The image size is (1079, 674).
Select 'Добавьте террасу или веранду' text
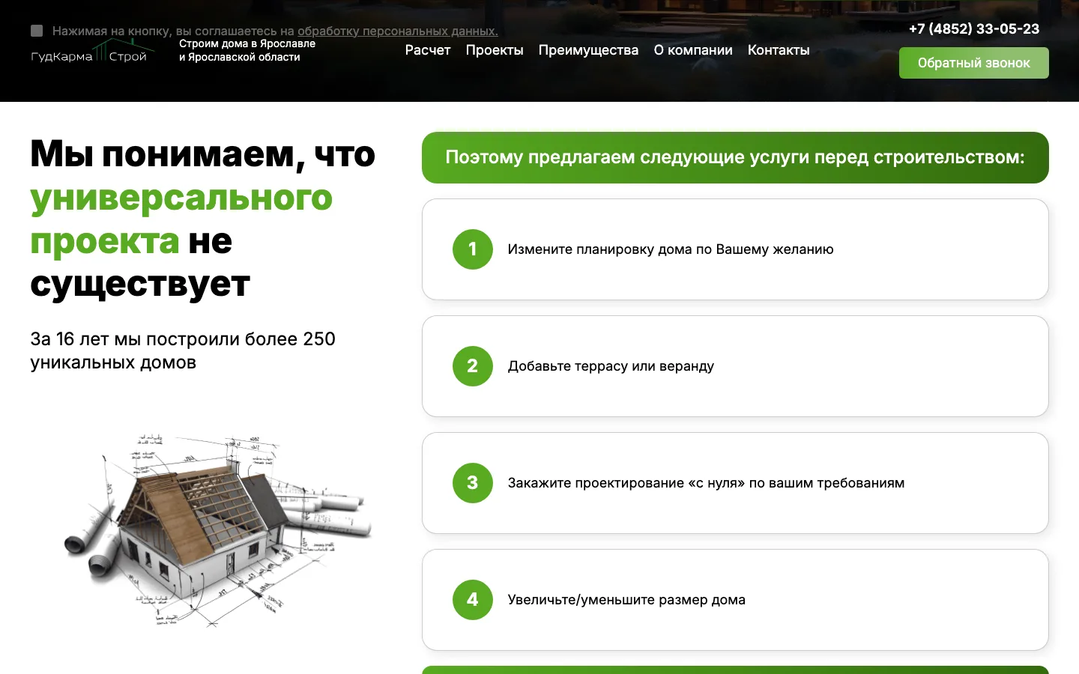611,366
